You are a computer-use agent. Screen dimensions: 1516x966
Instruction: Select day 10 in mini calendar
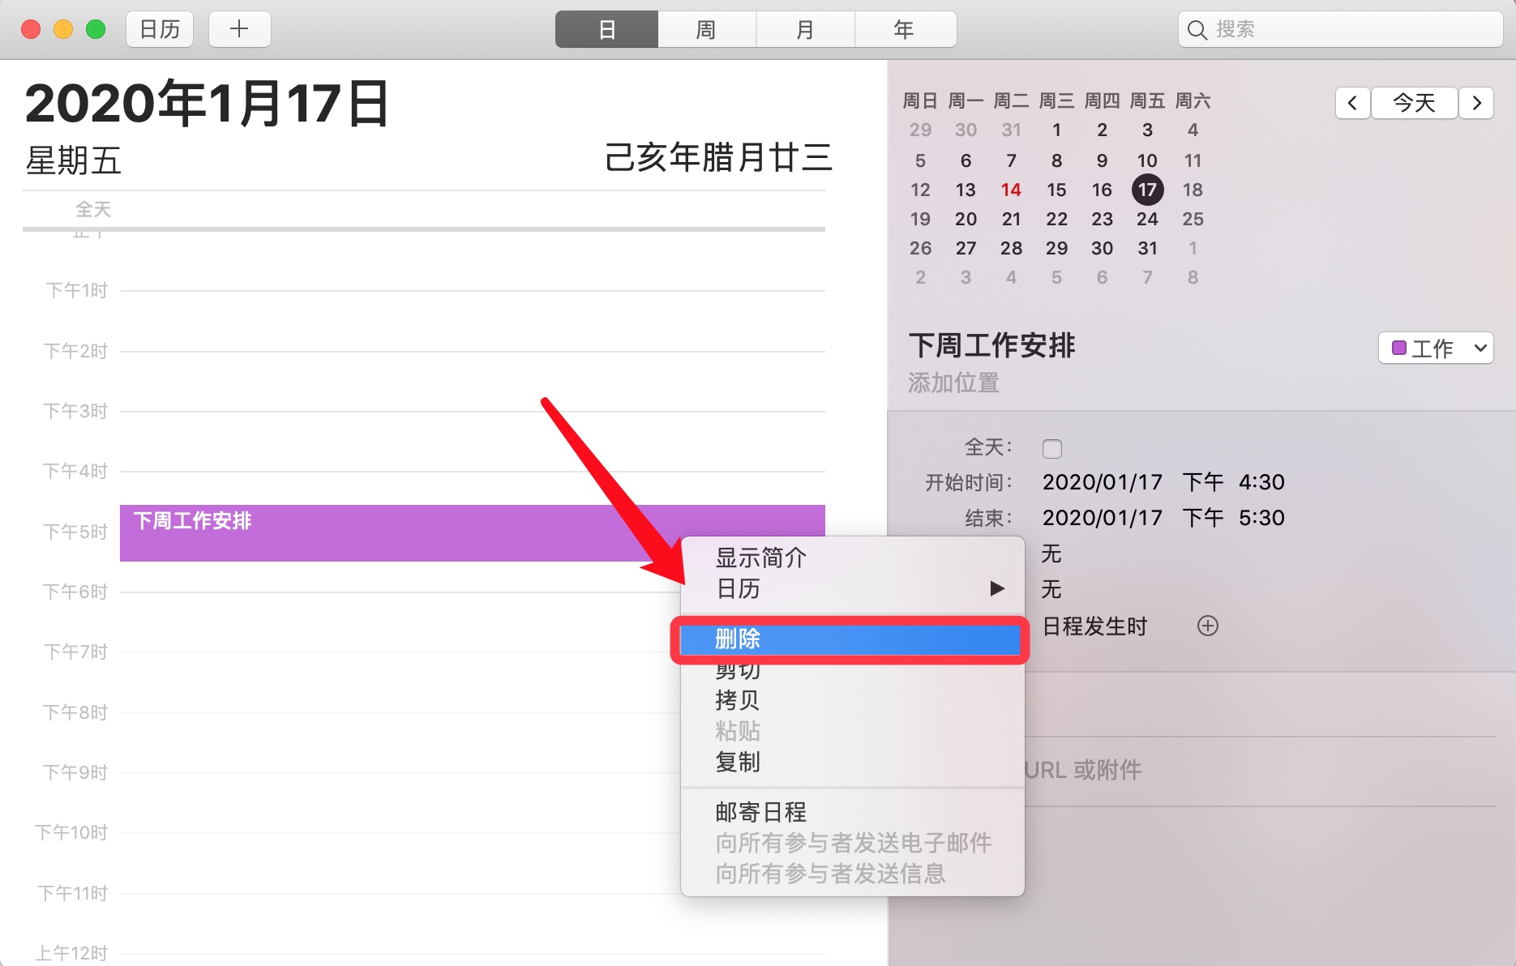point(1147,160)
